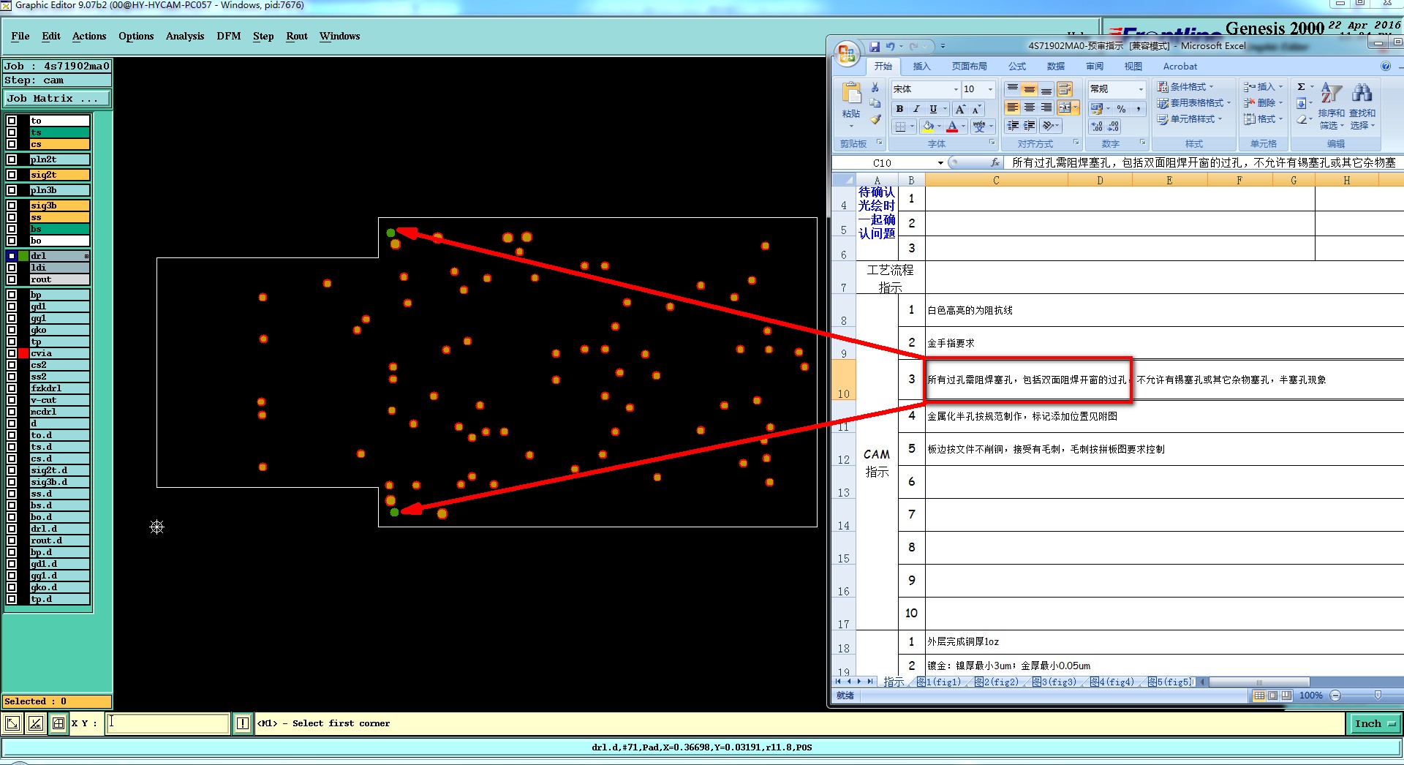
Task: Click the Paste clipboard icon in Excel
Action: 851,94
